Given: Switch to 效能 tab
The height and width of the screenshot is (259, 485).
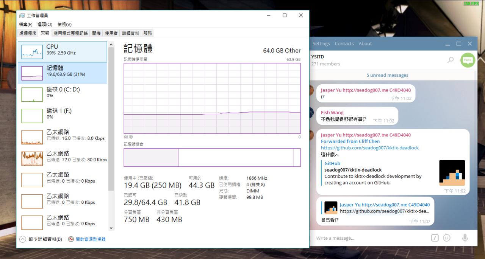Looking at the screenshot, I should pyautogui.click(x=45, y=33).
